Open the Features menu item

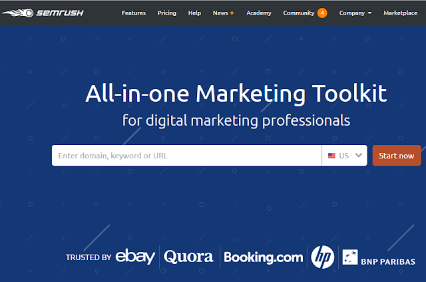click(134, 13)
